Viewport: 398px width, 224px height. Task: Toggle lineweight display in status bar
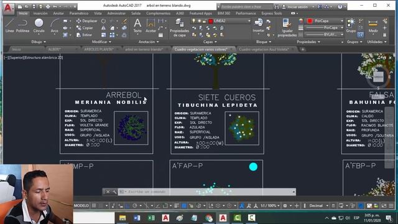click(x=177, y=205)
